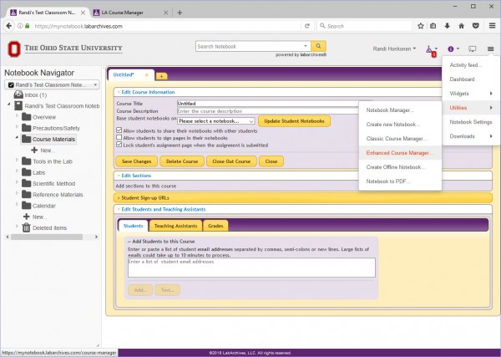Screen dimensions: 501x357
Task: Open the browser downloads arrow icon
Action: tap(447, 26)
